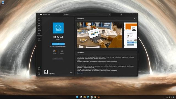Open Firefox from the taskbar

click(x=99, y=97)
